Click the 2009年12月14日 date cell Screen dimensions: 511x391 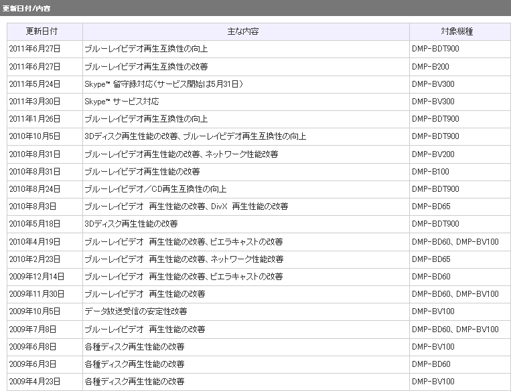pyautogui.click(x=45, y=277)
